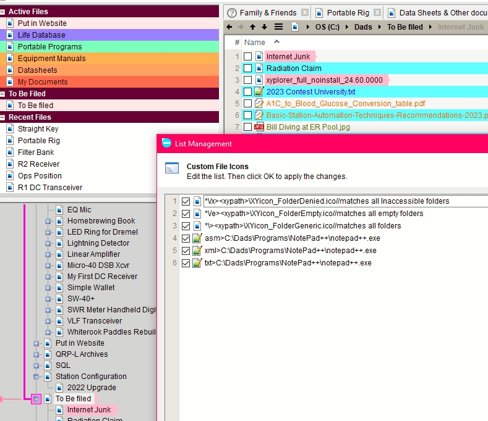Select Lightning Detector in folder tree

pyautogui.click(x=98, y=243)
